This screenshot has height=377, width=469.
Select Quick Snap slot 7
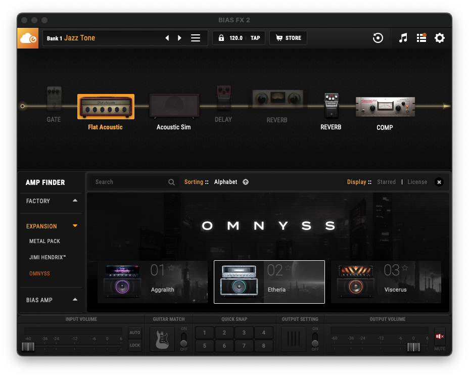[x=244, y=346]
